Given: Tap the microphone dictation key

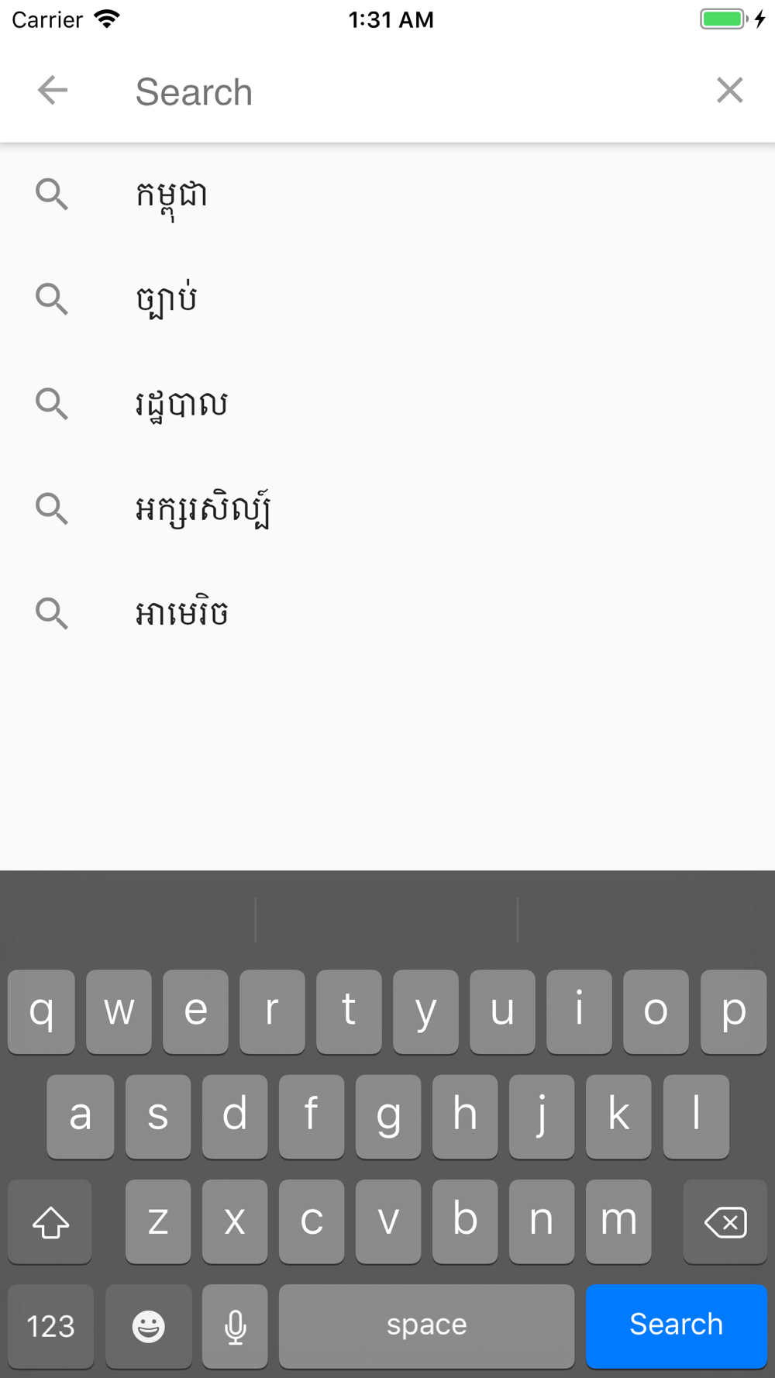Looking at the screenshot, I should pos(235,1326).
